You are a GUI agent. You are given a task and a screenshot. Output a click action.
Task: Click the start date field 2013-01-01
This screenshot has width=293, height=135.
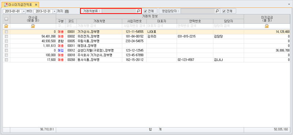(12, 11)
